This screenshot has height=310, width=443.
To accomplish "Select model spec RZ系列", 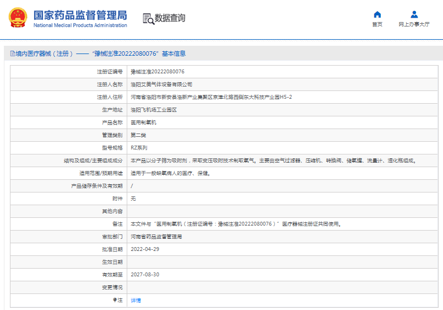I will [x=139, y=148].
